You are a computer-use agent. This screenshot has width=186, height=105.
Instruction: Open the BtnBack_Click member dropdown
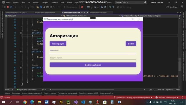click(x=149, y=16)
